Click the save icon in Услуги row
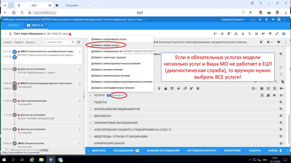 (x=268, y=95)
